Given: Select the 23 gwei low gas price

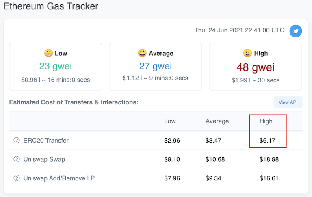Looking at the screenshot, I should 56,66.
